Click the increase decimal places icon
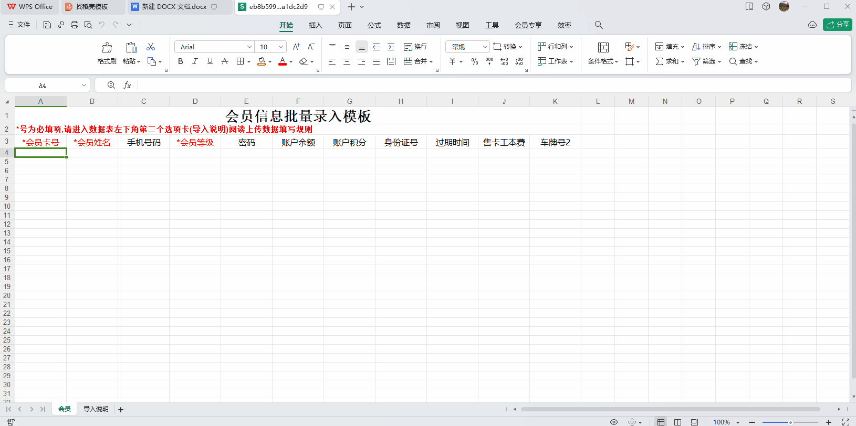 pyautogui.click(x=504, y=61)
